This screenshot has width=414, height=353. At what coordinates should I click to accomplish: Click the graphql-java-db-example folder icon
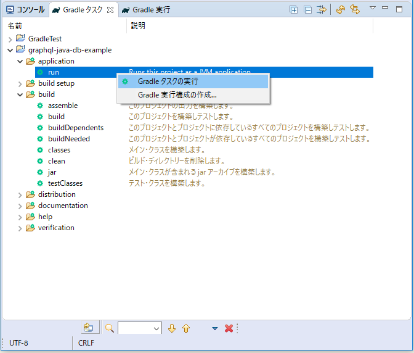point(20,49)
